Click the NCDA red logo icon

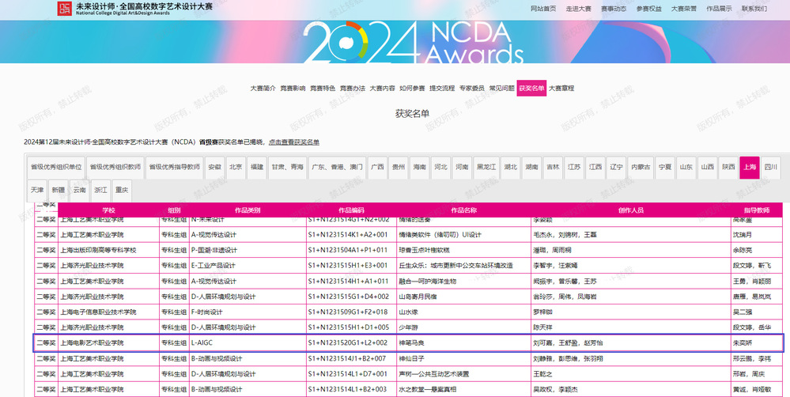coord(65,9)
